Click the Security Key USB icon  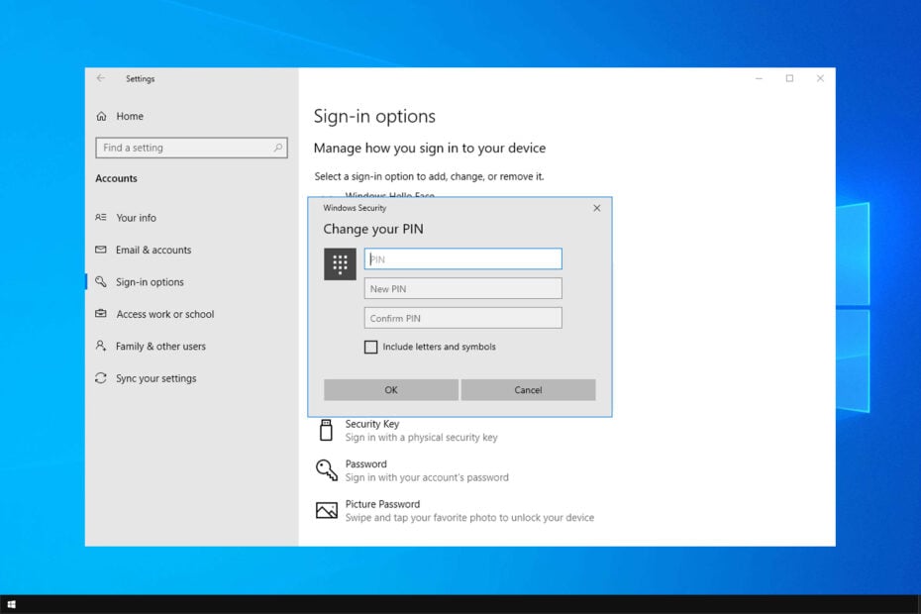click(x=327, y=429)
